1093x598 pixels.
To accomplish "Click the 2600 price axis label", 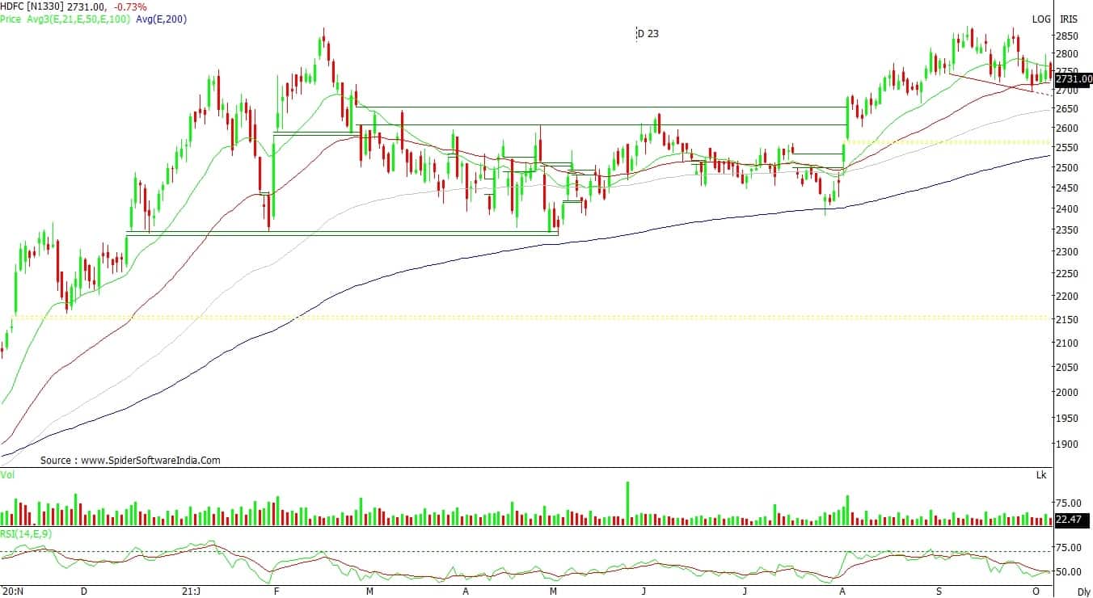I will click(1068, 128).
